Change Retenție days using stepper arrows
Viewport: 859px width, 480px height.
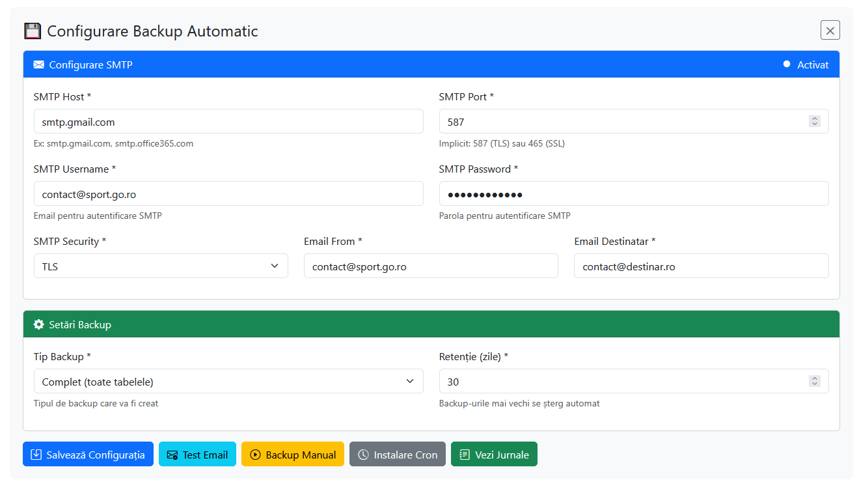[x=814, y=381]
